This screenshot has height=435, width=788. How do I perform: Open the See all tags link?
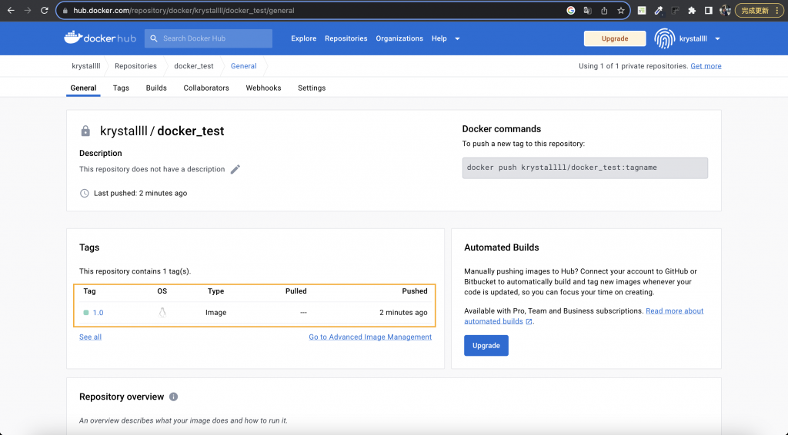tap(91, 337)
